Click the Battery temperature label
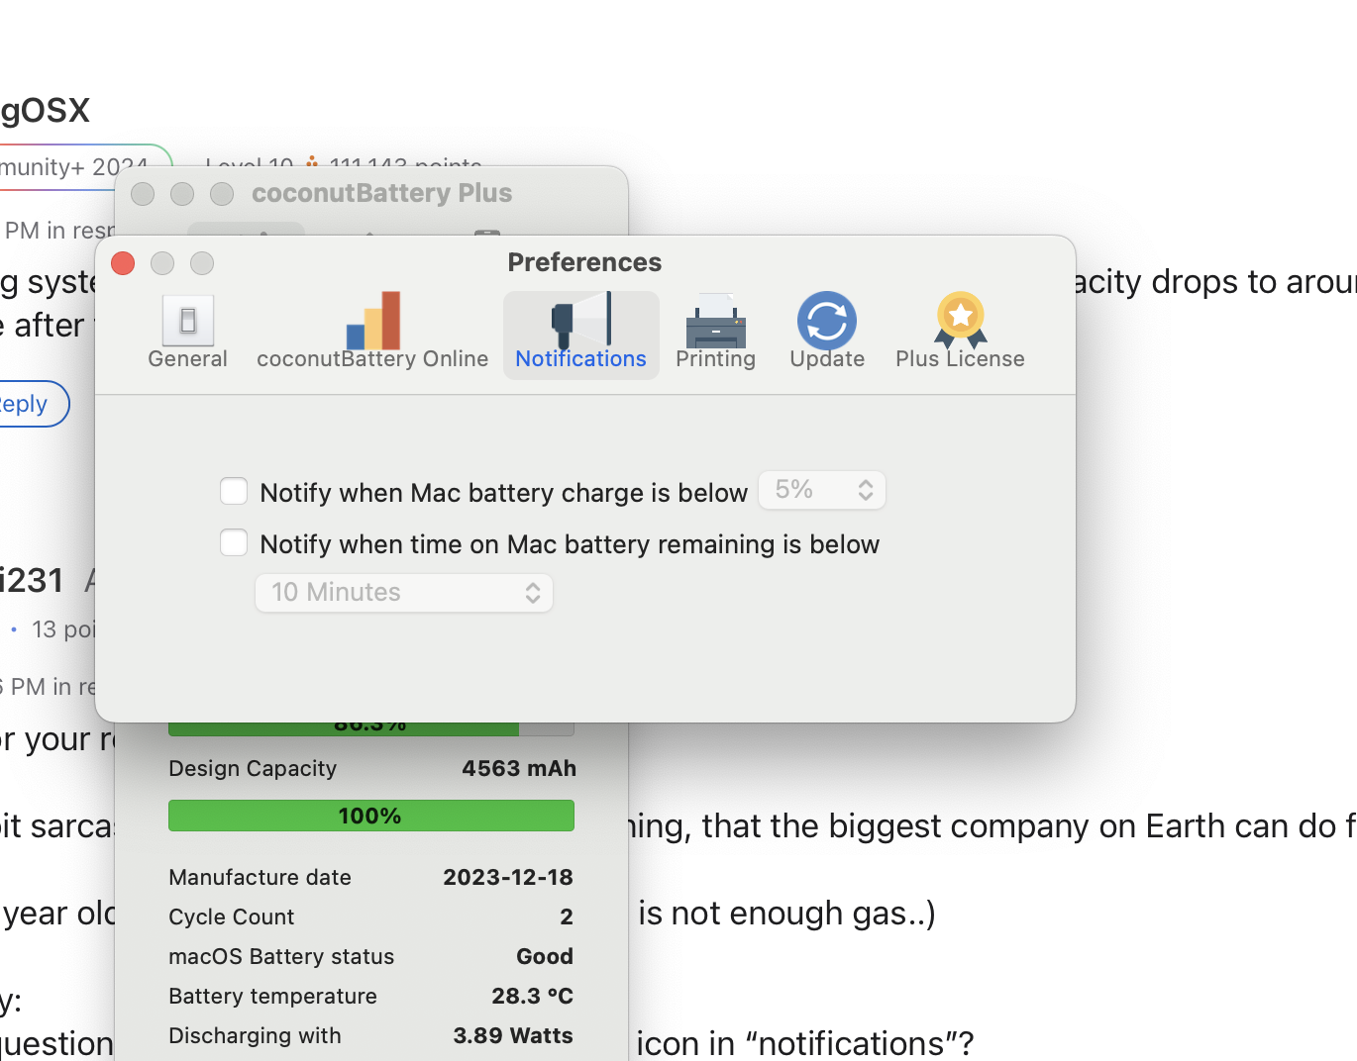Image resolution: width=1357 pixels, height=1061 pixels. click(272, 997)
